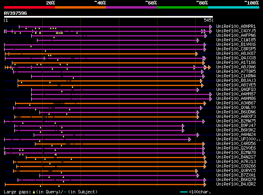Select the UniRef100_B4N2G7 label
The width and height of the screenshot is (263, 195).
pos(236,157)
